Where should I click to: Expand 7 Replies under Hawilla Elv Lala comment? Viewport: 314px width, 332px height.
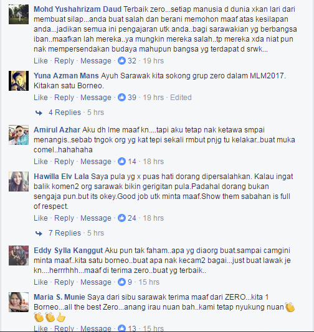(x=65, y=233)
